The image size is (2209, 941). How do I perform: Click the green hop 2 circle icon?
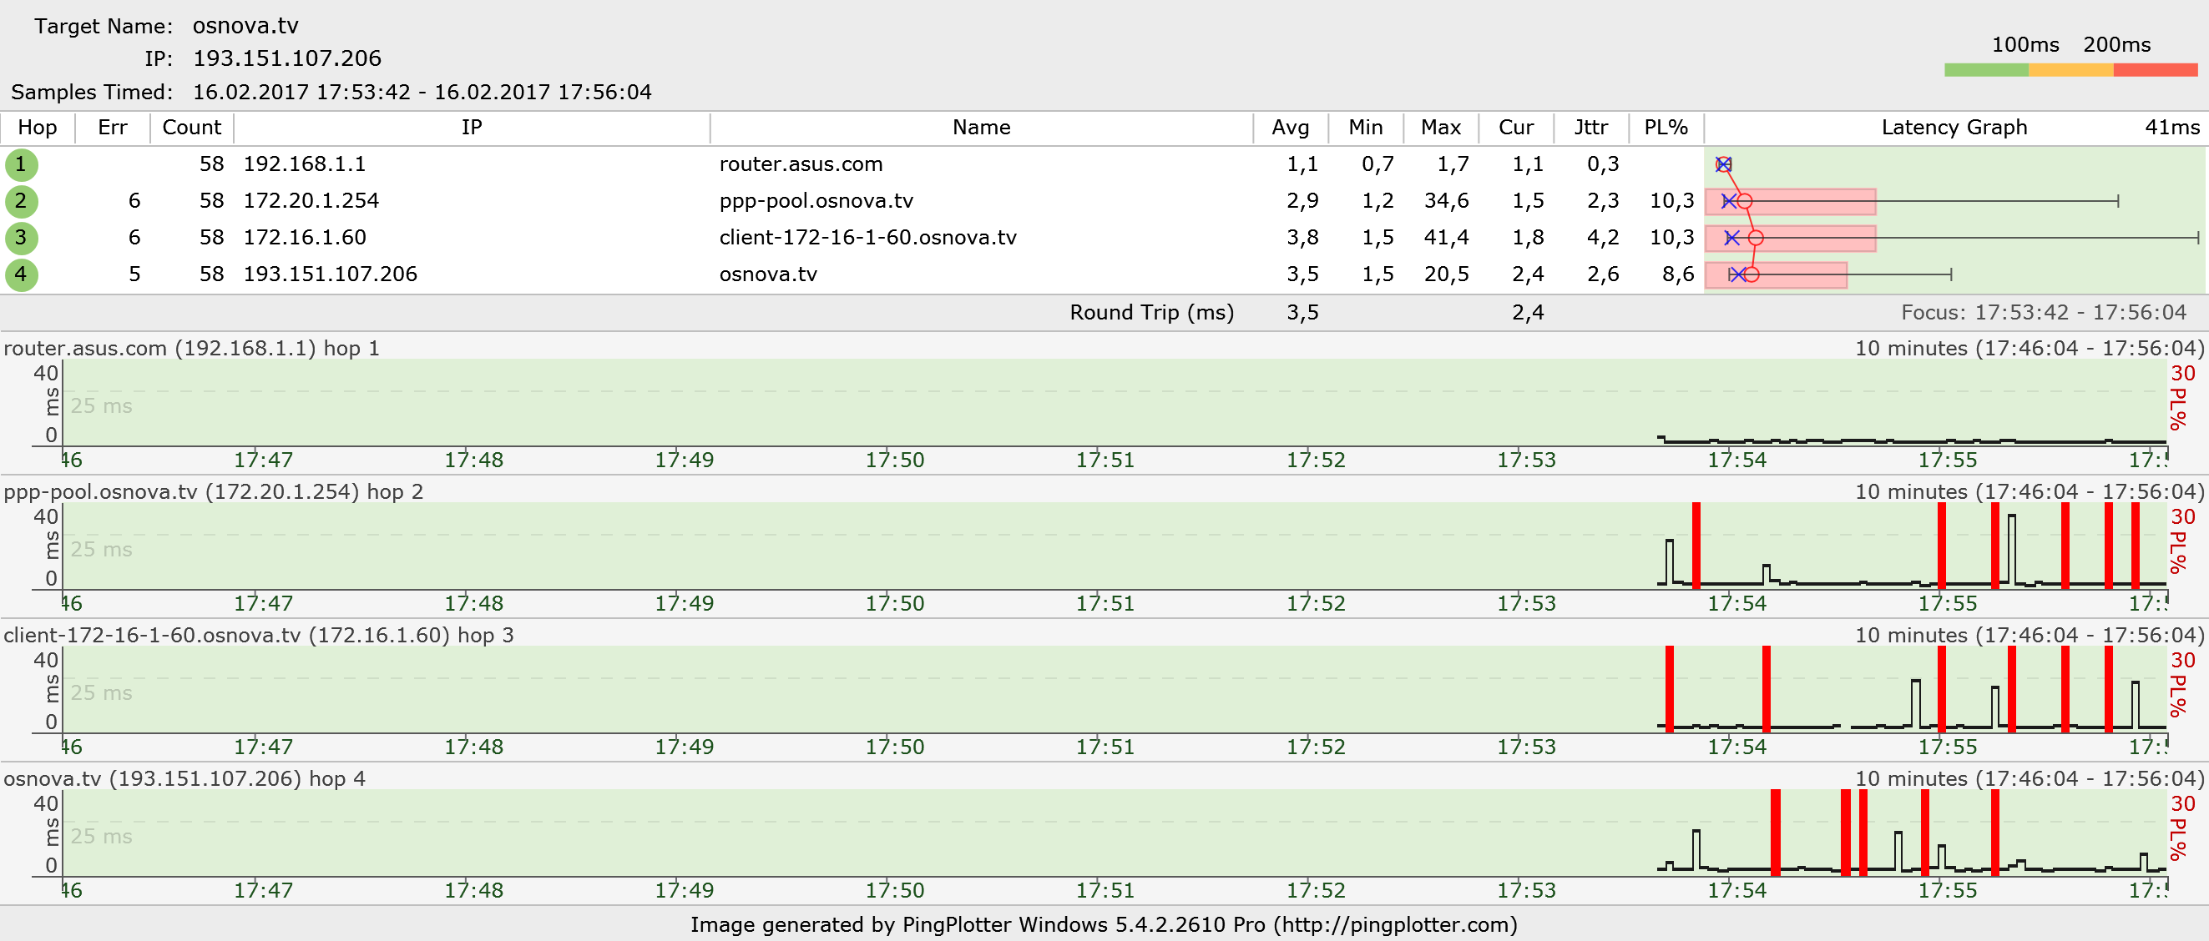(21, 201)
